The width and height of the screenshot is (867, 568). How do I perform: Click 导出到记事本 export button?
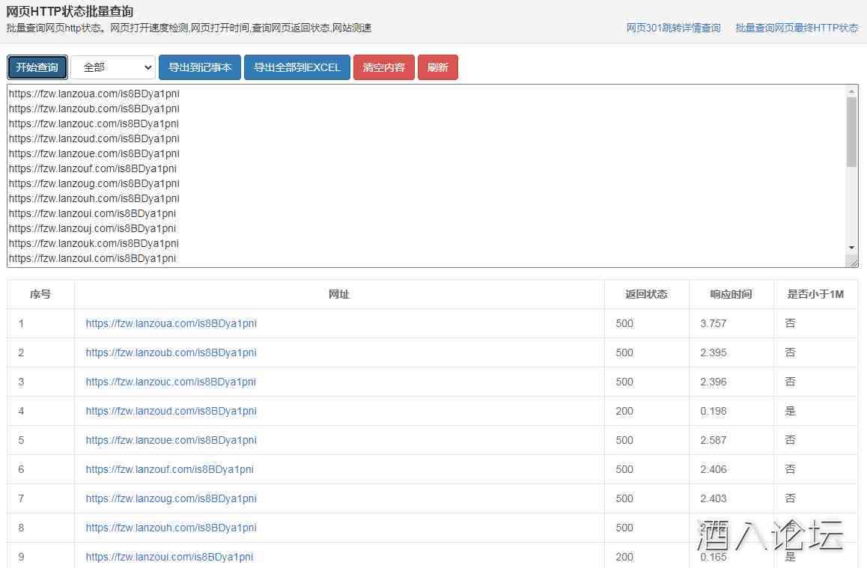click(x=200, y=67)
